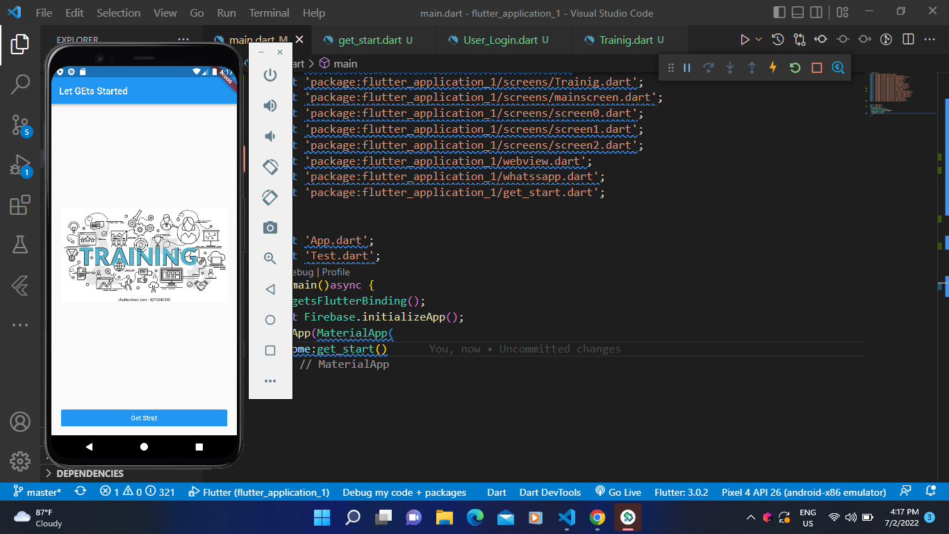Open the Testing flask view
The width and height of the screenshot is (949, 534).
point(20,244)
